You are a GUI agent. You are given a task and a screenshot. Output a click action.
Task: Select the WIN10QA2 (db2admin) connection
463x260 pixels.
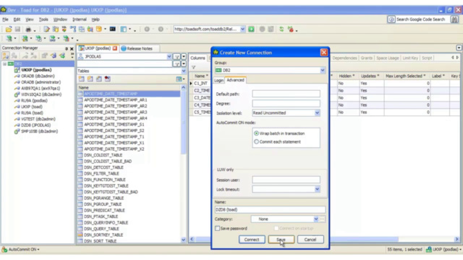(x=41, y=94)
